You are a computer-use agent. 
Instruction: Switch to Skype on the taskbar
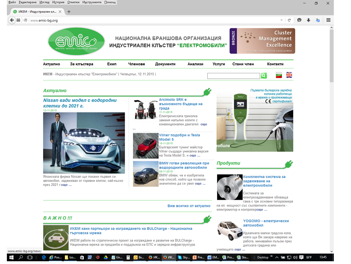(x=184, y=257)
